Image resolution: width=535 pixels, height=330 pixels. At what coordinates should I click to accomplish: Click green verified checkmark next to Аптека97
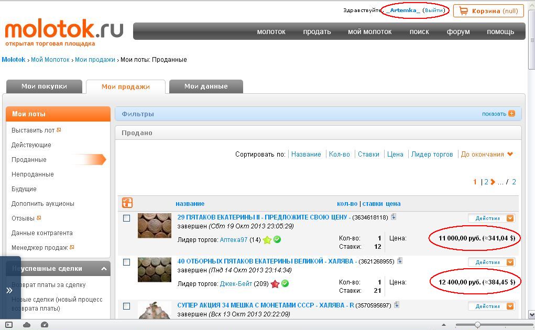click(277, 240)
